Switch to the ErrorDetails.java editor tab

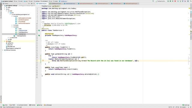[116, 4]
